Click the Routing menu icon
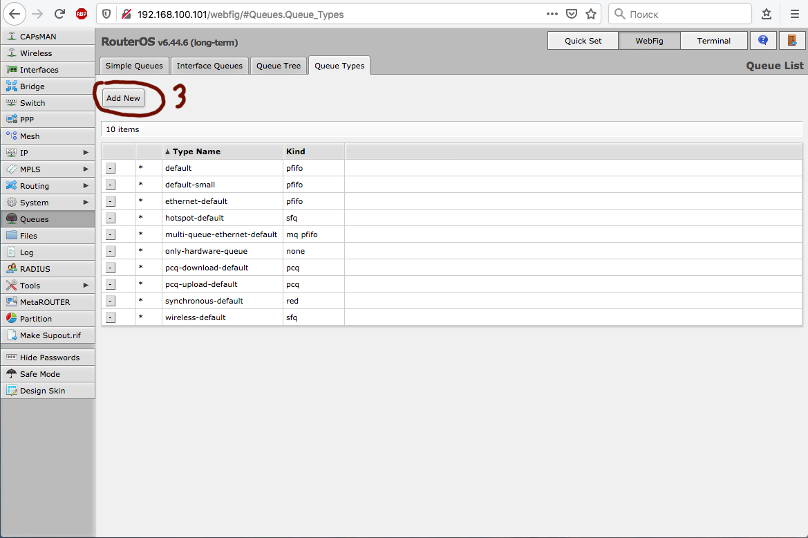The image size is (808, 538). (x=11, y=185)
